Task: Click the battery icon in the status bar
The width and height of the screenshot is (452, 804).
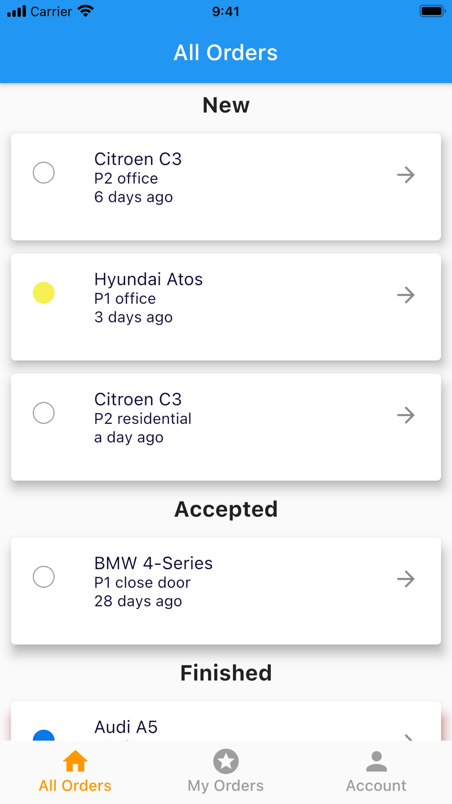Action: 432,11
